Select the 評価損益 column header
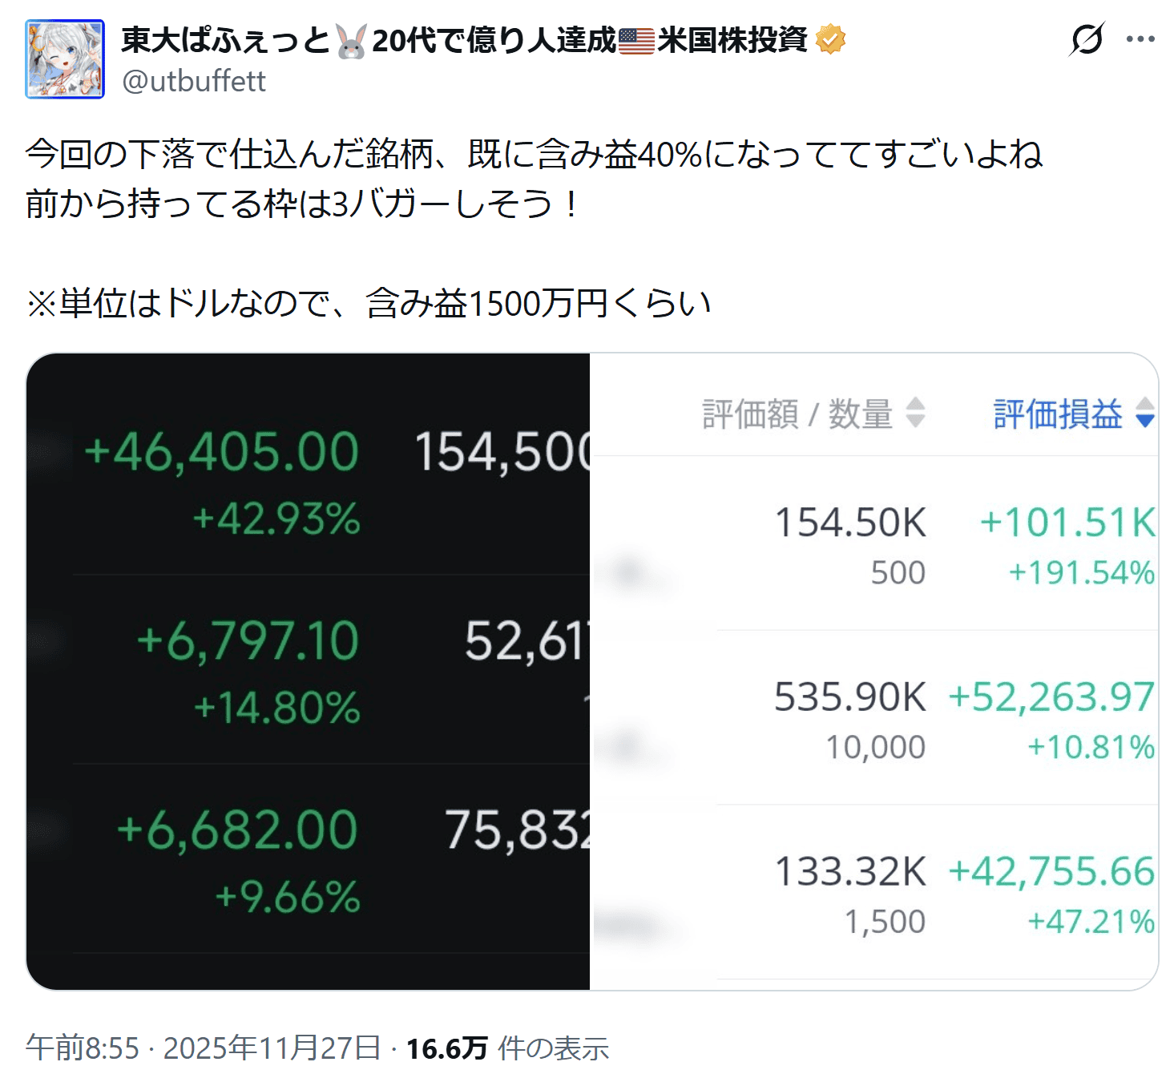Image resolution: width=1170 pixels, height=1074 pixels. [x=1057, y=414]
